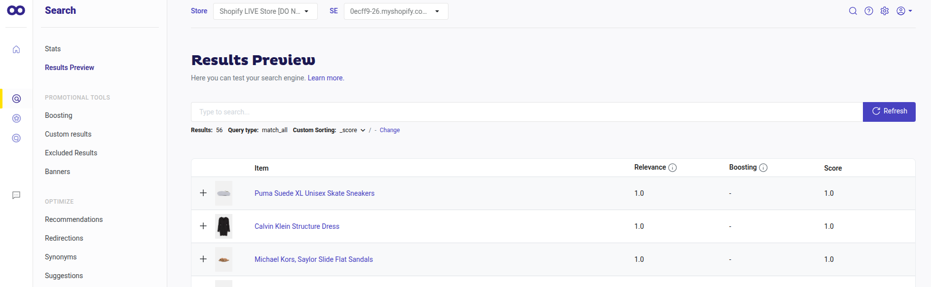931x287 pixels.
Task: Click the Michael Kors sandals thumbnail
Action: point(223,259)
